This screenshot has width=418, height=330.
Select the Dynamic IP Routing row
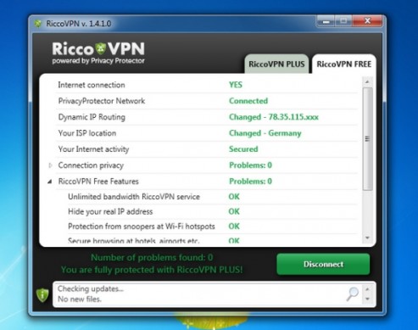pyautogui.click(x=207, y=117)
